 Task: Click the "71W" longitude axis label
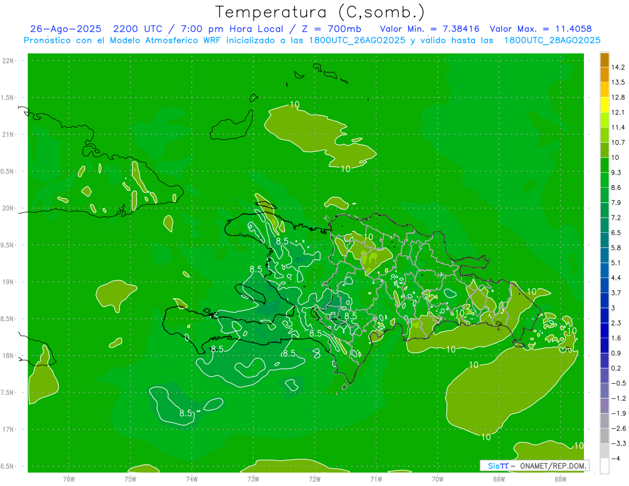[376, 479]
